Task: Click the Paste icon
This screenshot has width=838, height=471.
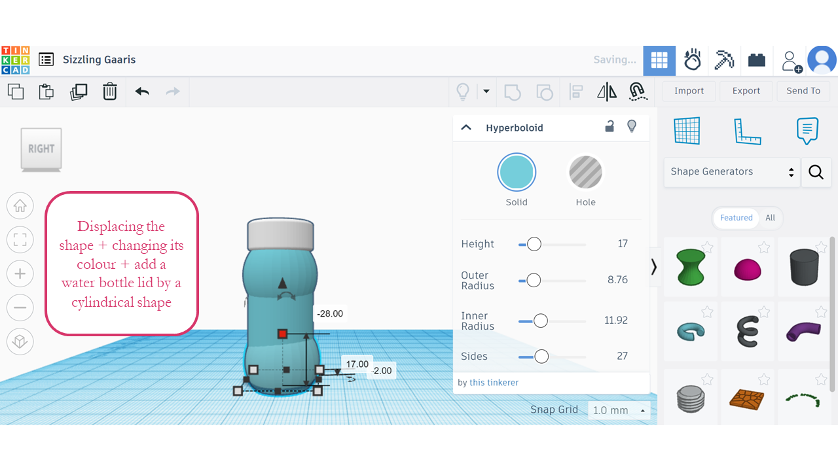Action: click(46, 92)
